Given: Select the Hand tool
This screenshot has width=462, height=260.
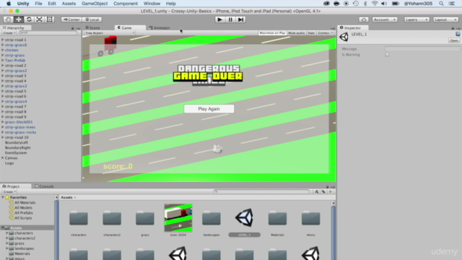Looking at the screenshot, I should coord(8,19).
